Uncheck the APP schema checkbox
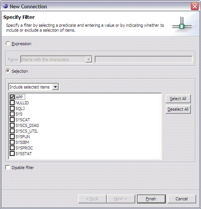This screenshot has width=201, height=209. [12, 97]
